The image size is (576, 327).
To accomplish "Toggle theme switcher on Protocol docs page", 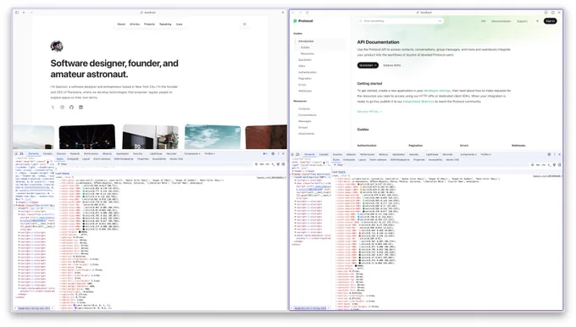I will coord(537,21).
